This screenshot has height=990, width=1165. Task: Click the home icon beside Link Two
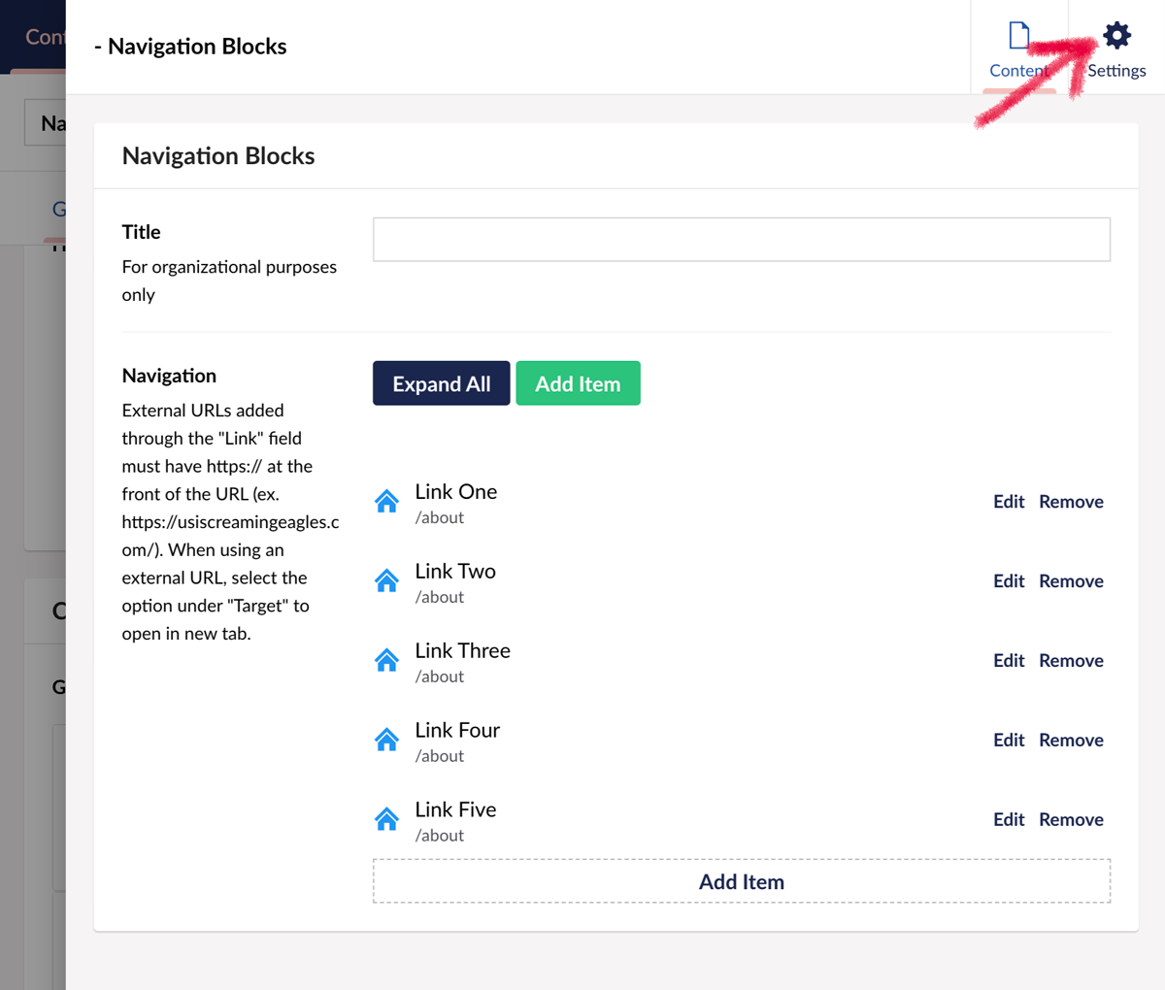(x=386, y=581)
